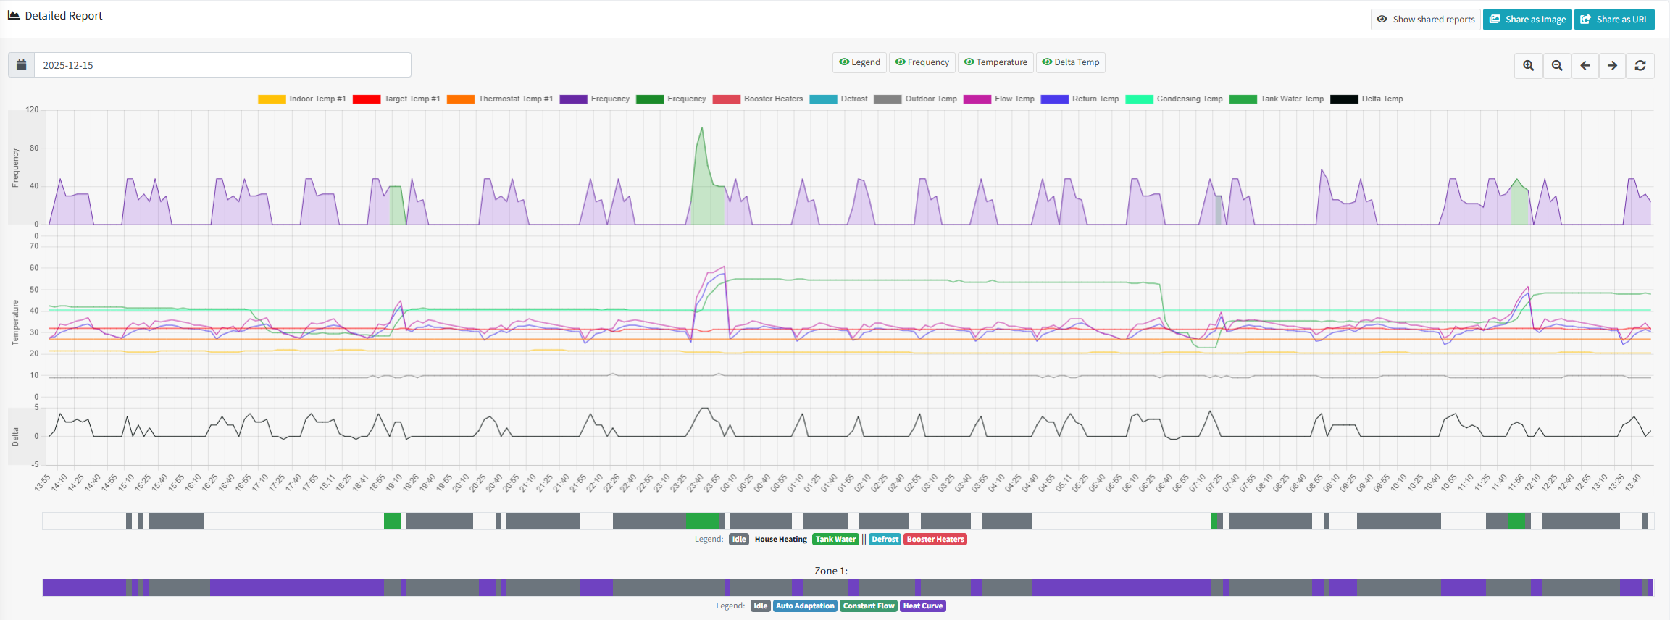This screenshot has height=620, width=1670.
Task: Click the Tank Water mode legend badge
Action: 835,539
